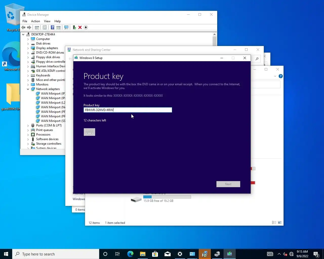Select Software devices in device tree
This screenshot has height=259, width=324.
coord(47,139)
